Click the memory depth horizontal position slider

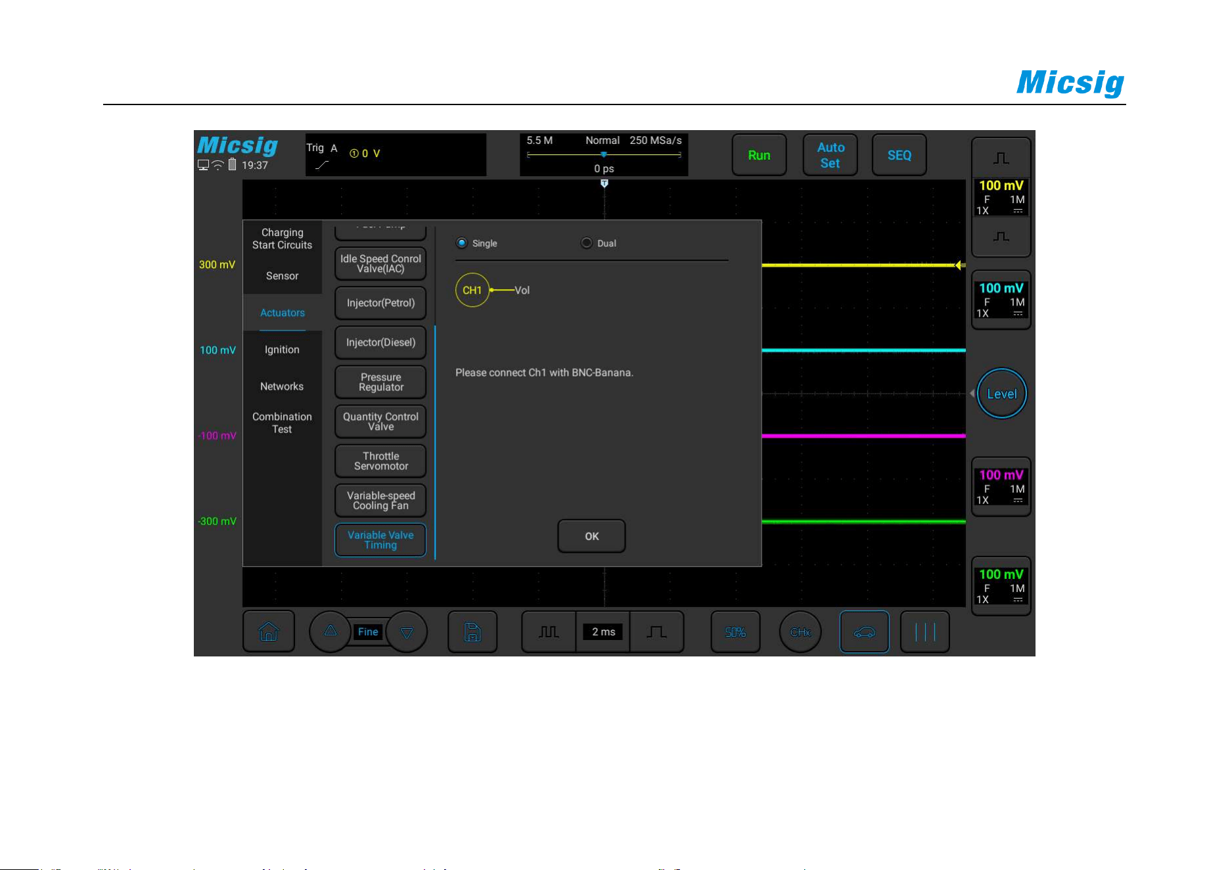tap(603, 155)
